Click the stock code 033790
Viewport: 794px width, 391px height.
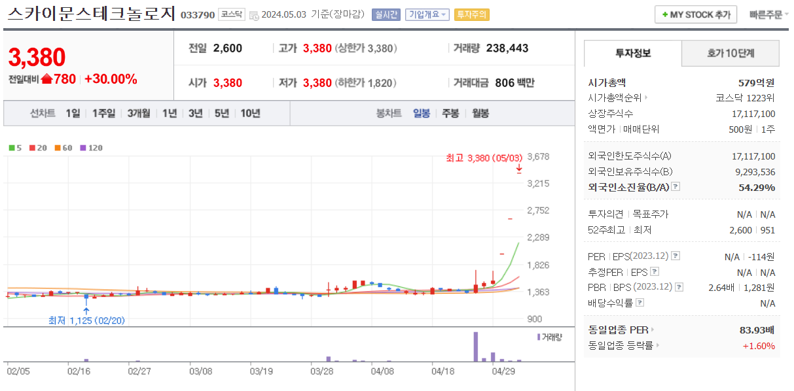[197, 15]
